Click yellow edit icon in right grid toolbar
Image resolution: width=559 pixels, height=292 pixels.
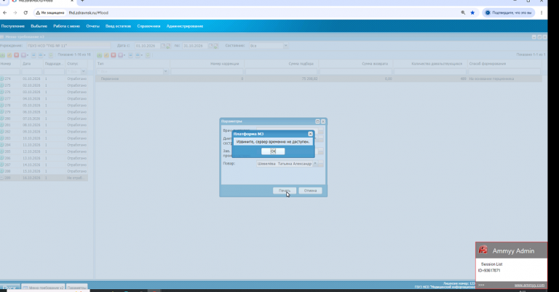[x=106, y=55]
